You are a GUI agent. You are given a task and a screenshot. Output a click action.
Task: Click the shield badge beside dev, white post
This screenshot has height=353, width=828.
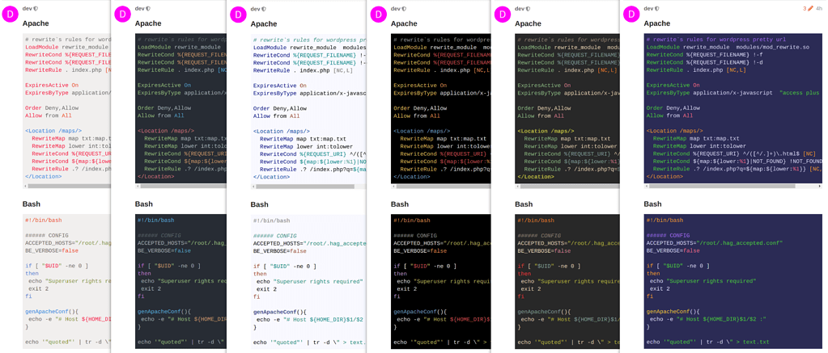tap(264, 8)
